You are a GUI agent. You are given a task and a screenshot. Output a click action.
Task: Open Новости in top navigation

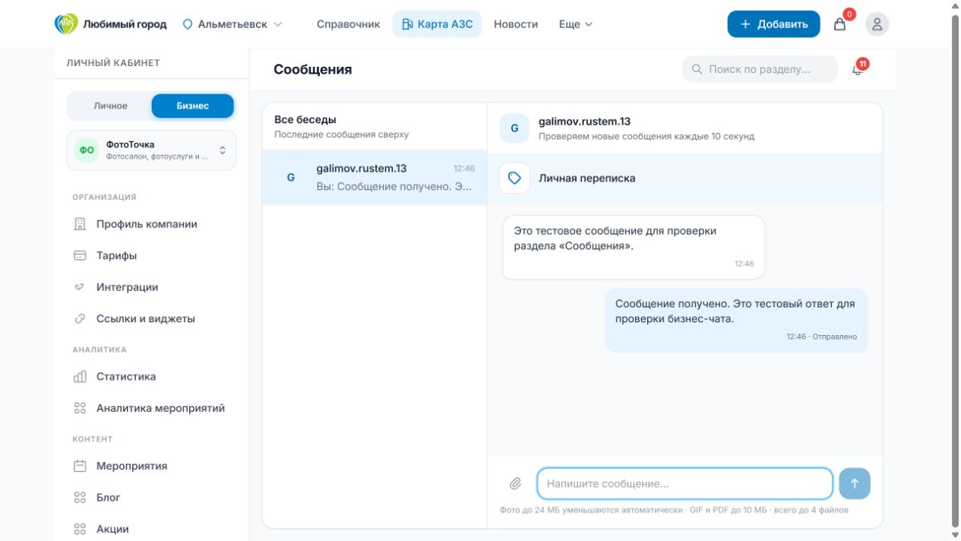[516, 24]
